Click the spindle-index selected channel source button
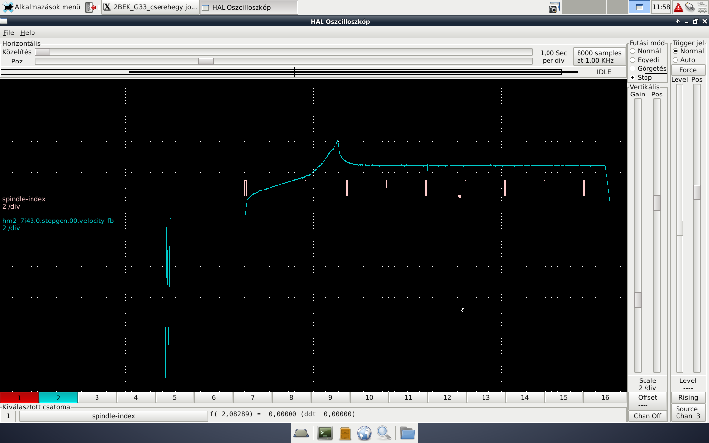Screen dimensions: 709x443 coord(113,416)
